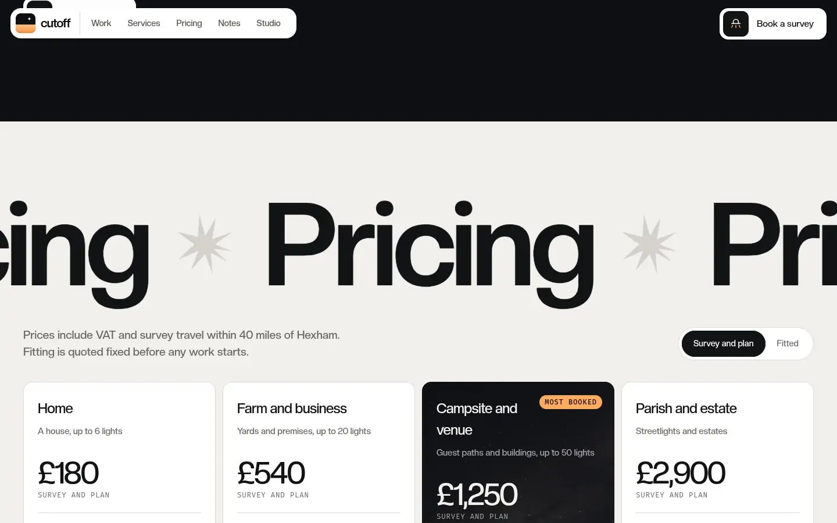837x523 pixels.
Task: Open the Notes nav link
Action: coord(229,23)
